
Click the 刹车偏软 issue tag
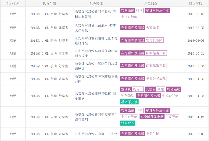(127, 95)
